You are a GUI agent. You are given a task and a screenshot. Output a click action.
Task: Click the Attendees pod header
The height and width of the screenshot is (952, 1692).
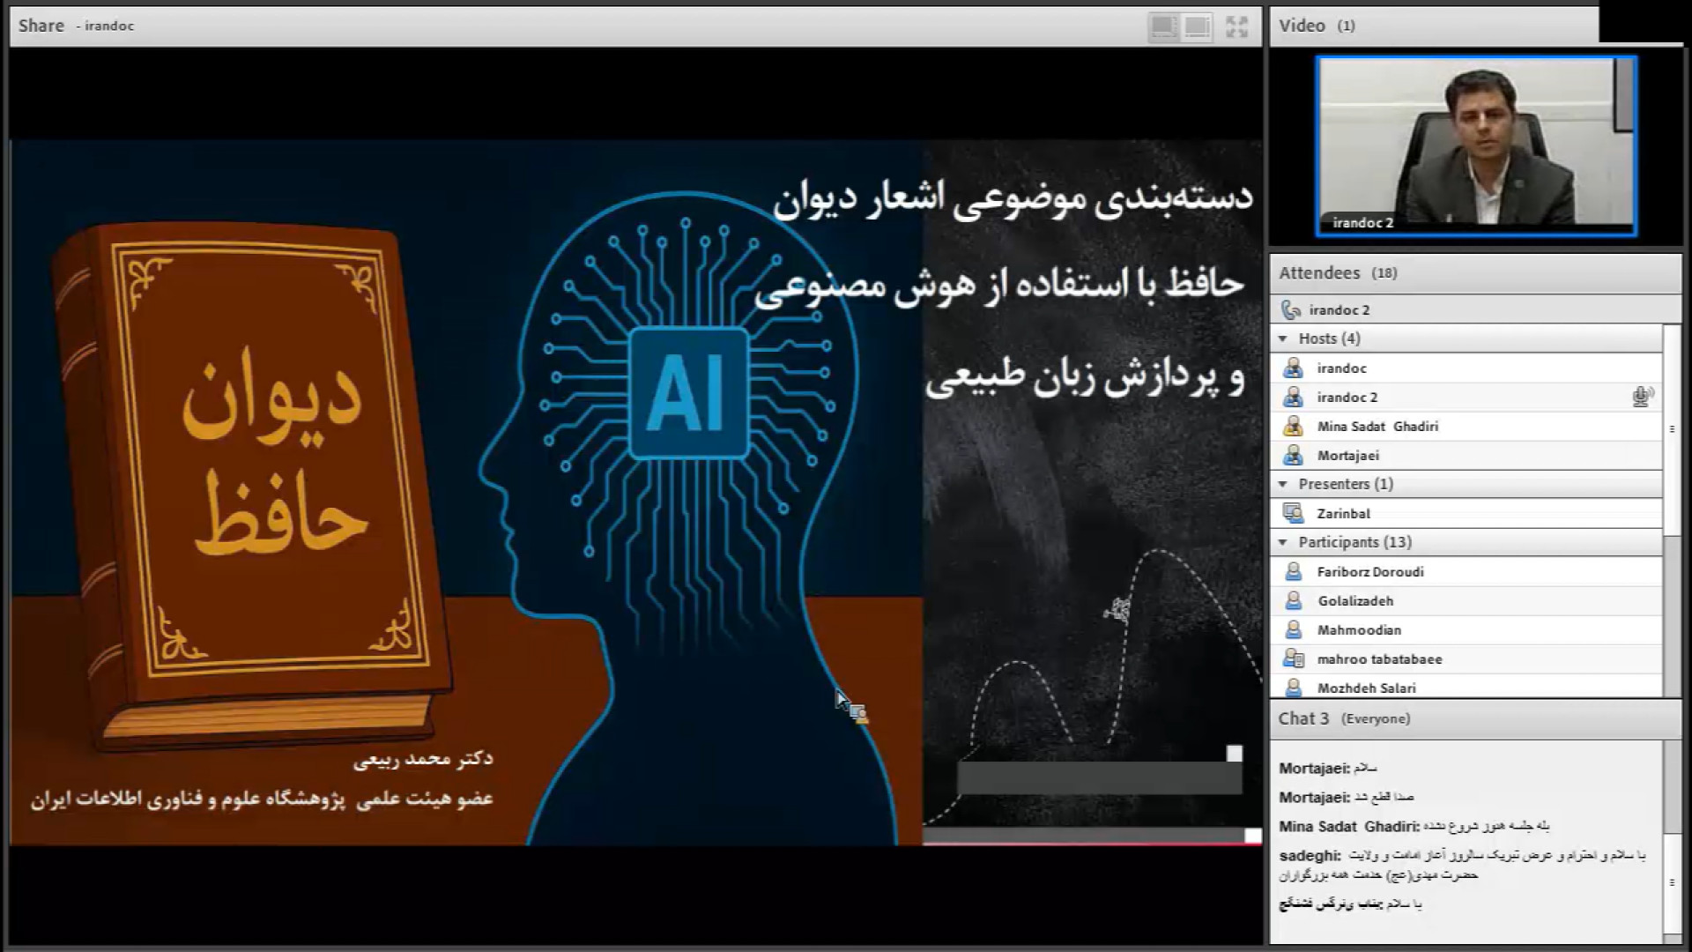tap(1319, 272)
